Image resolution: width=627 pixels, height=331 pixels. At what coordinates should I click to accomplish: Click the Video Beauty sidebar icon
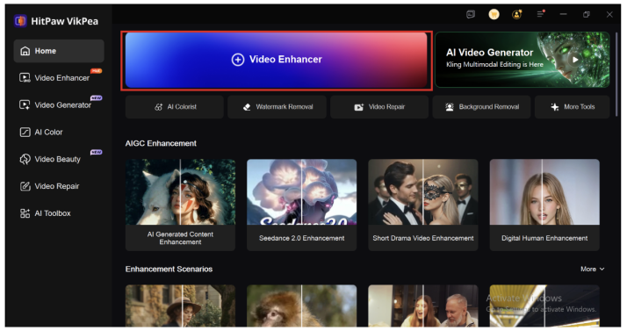point(25,159)
